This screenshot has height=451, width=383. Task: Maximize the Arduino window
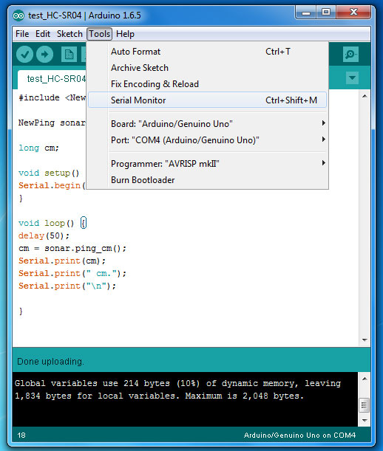pos(326,13)
